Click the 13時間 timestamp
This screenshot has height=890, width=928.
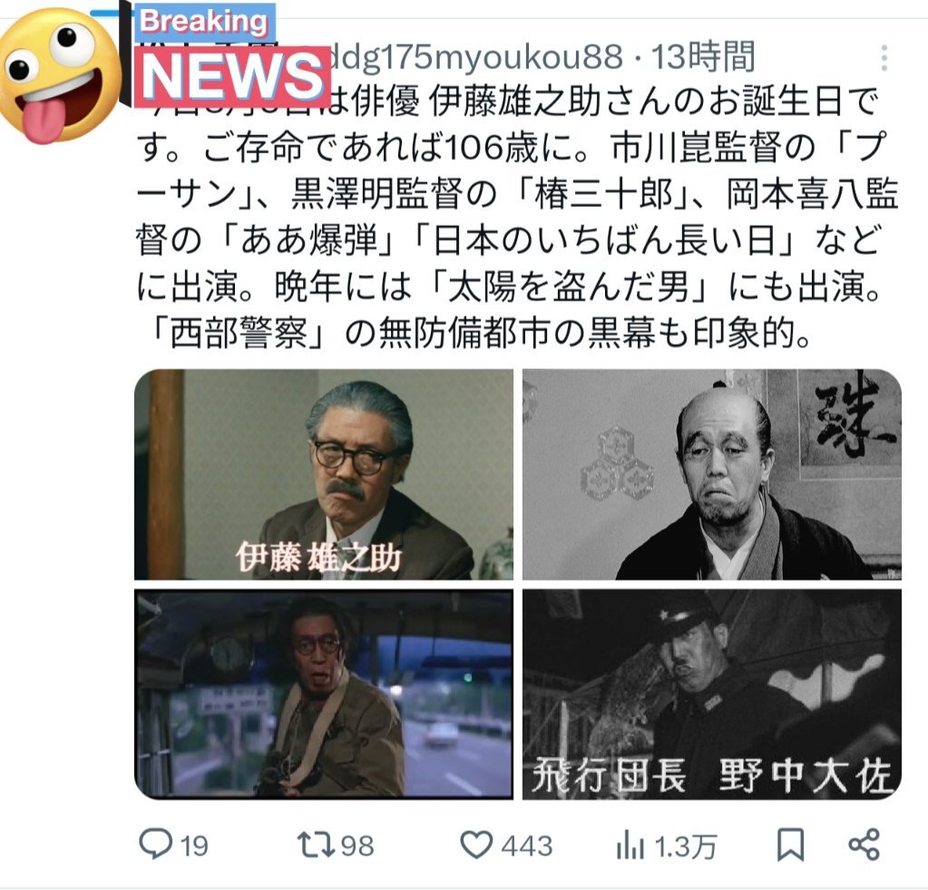point(703,57)
